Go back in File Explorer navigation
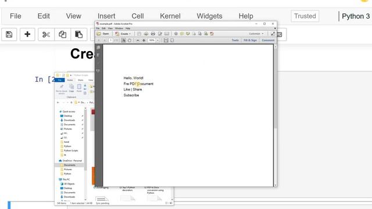372x209 pixels. click(x=58, y=102)
